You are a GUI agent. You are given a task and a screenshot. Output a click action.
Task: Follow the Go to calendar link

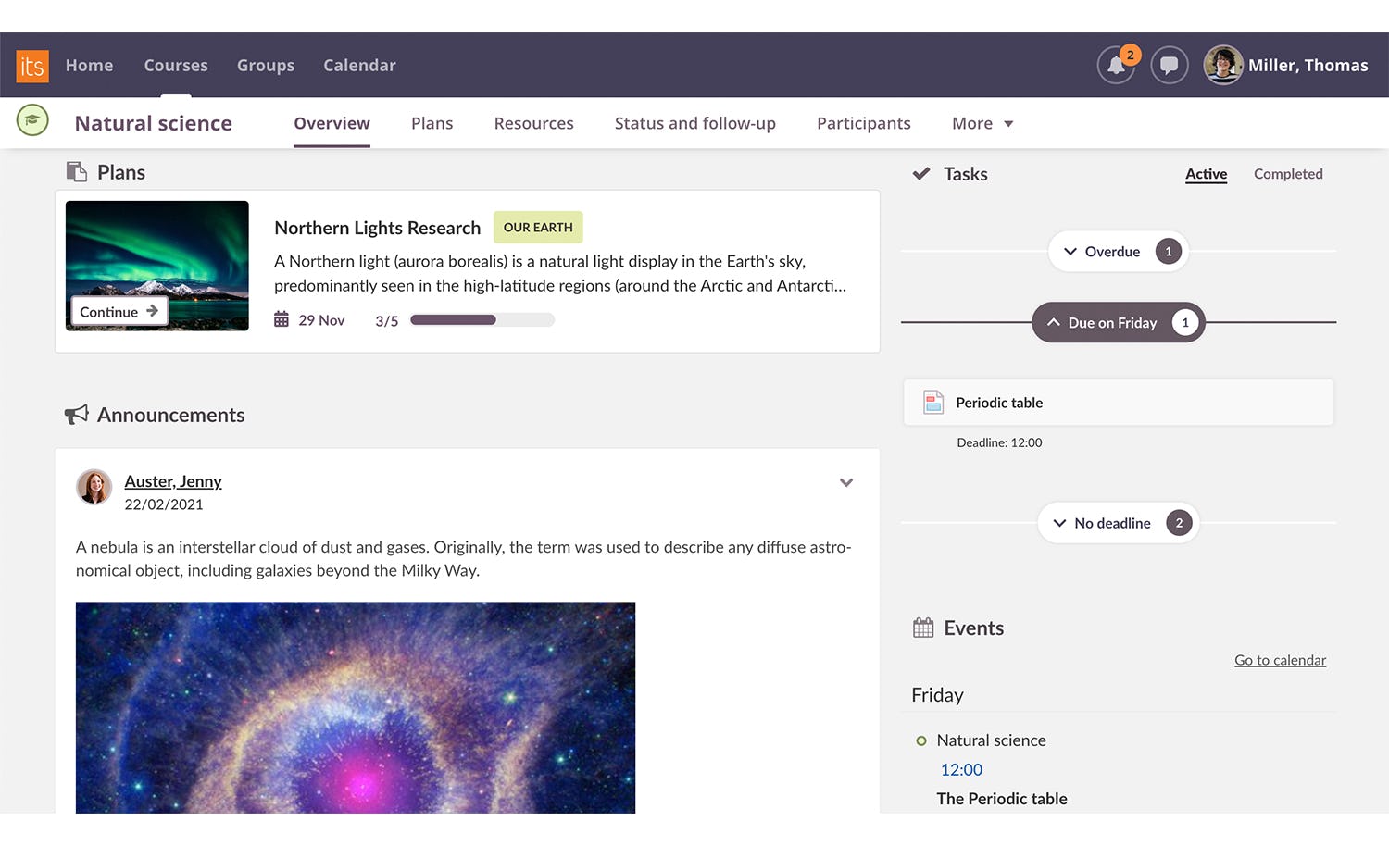(1280, 660)
